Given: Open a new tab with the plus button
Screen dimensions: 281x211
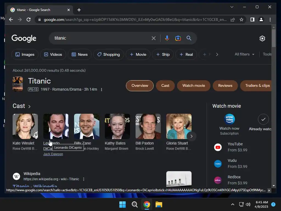Looking at the screenshot, I should tap(79, 10).
